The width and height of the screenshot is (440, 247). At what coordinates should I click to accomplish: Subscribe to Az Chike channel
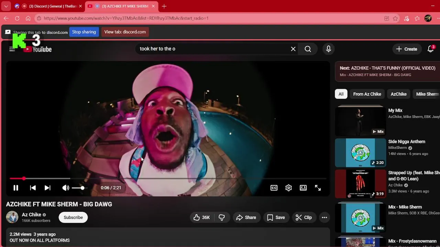click(73, 217)
